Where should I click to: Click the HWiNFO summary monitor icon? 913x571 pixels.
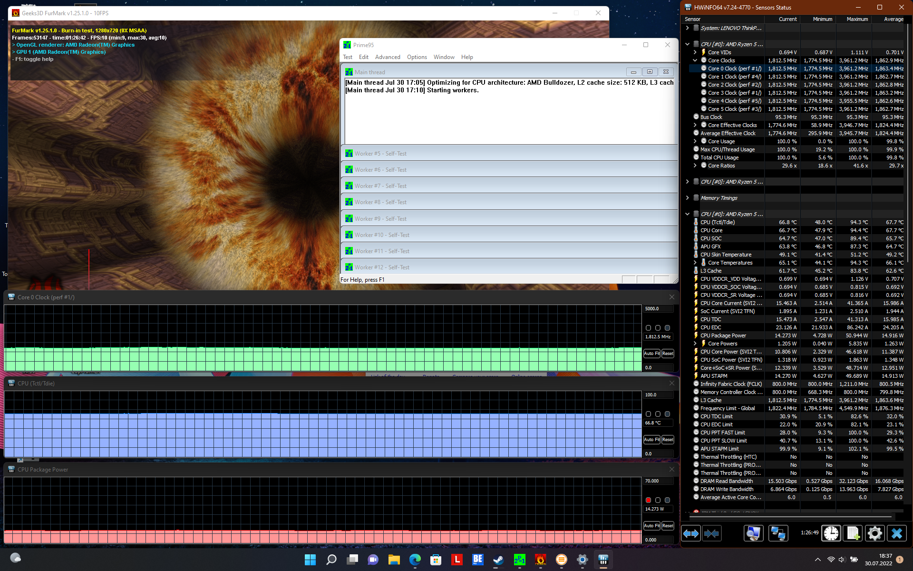click(x=753, y=533)
